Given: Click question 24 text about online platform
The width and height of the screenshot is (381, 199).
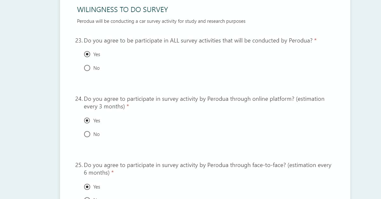Looking at the screenshot, I should pos(204,99).
